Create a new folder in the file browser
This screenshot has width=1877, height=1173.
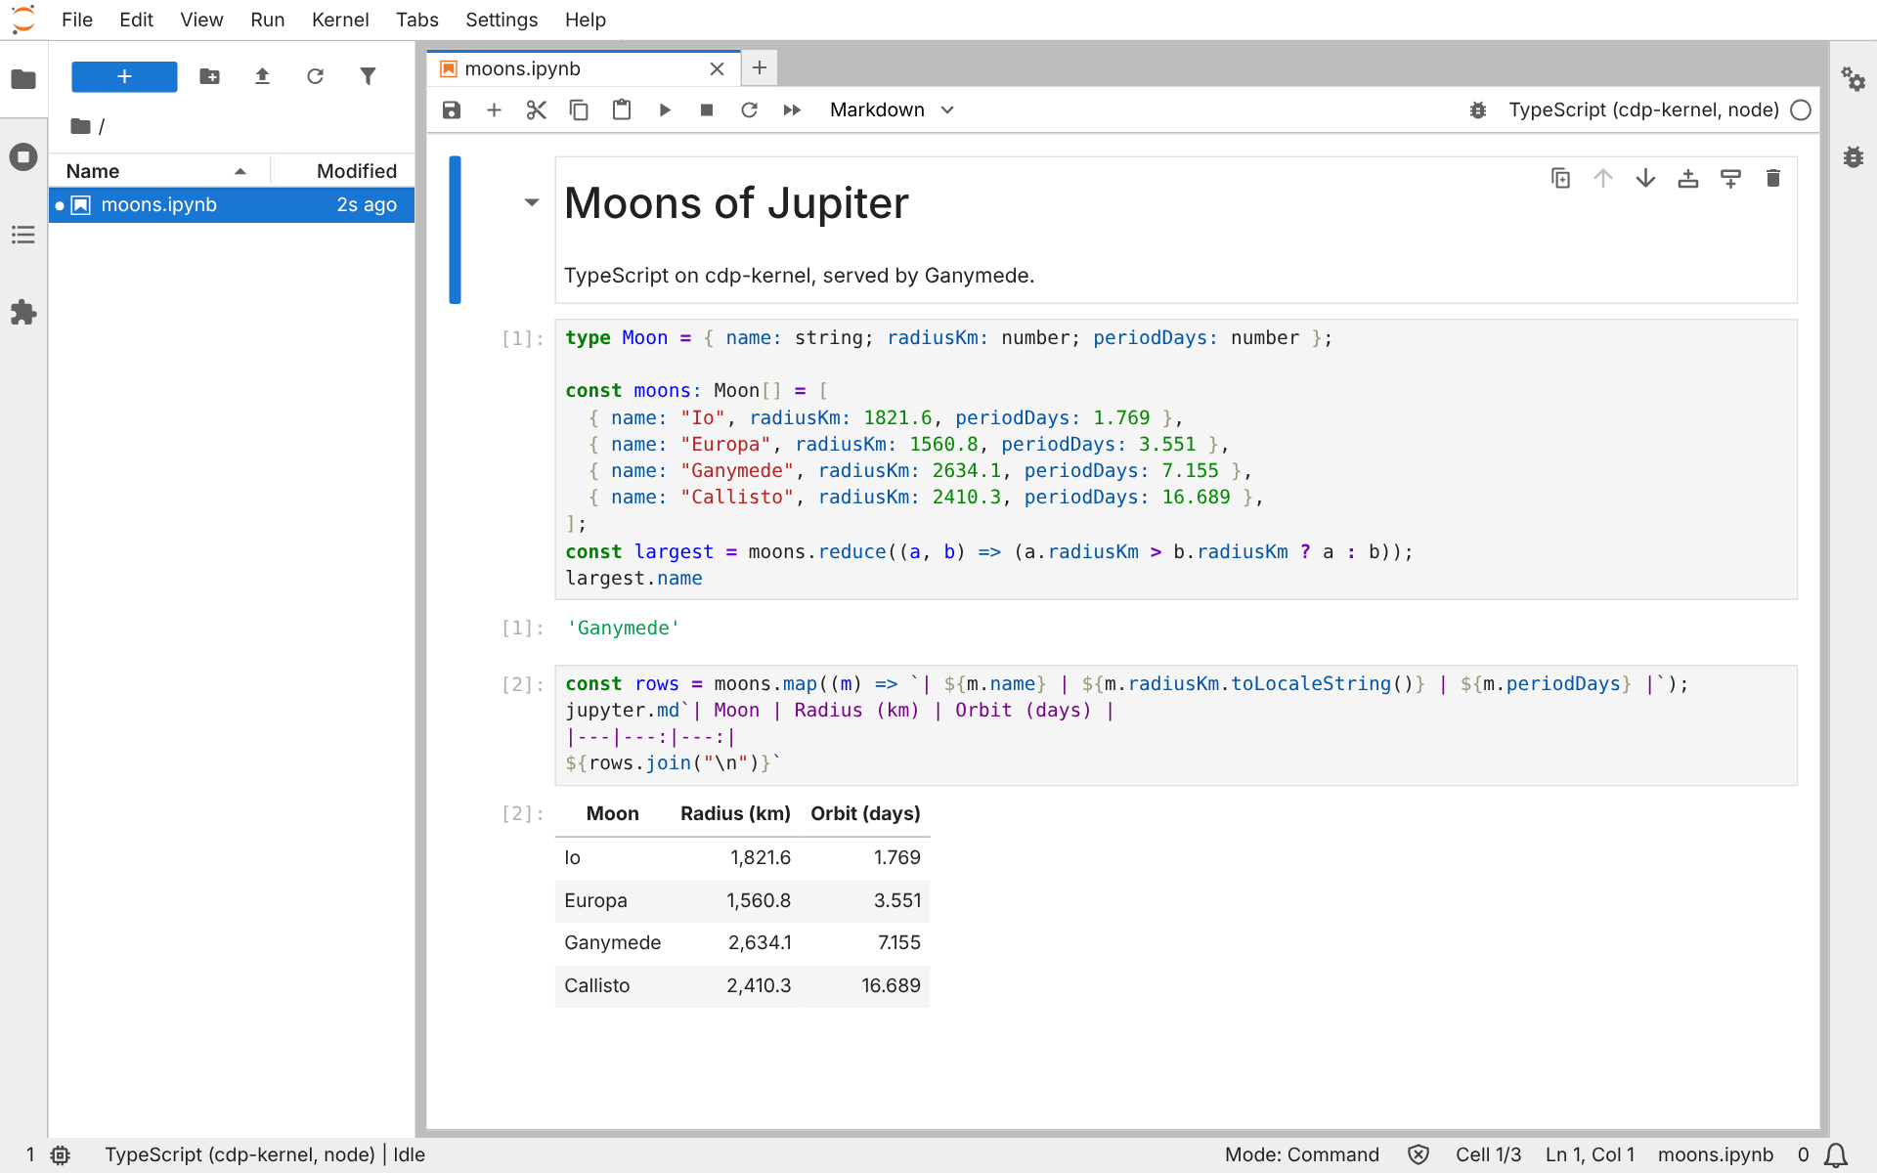click(209, 76)
